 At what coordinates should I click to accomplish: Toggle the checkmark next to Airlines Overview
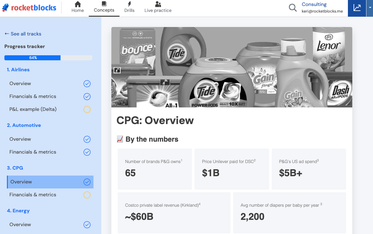87,84
